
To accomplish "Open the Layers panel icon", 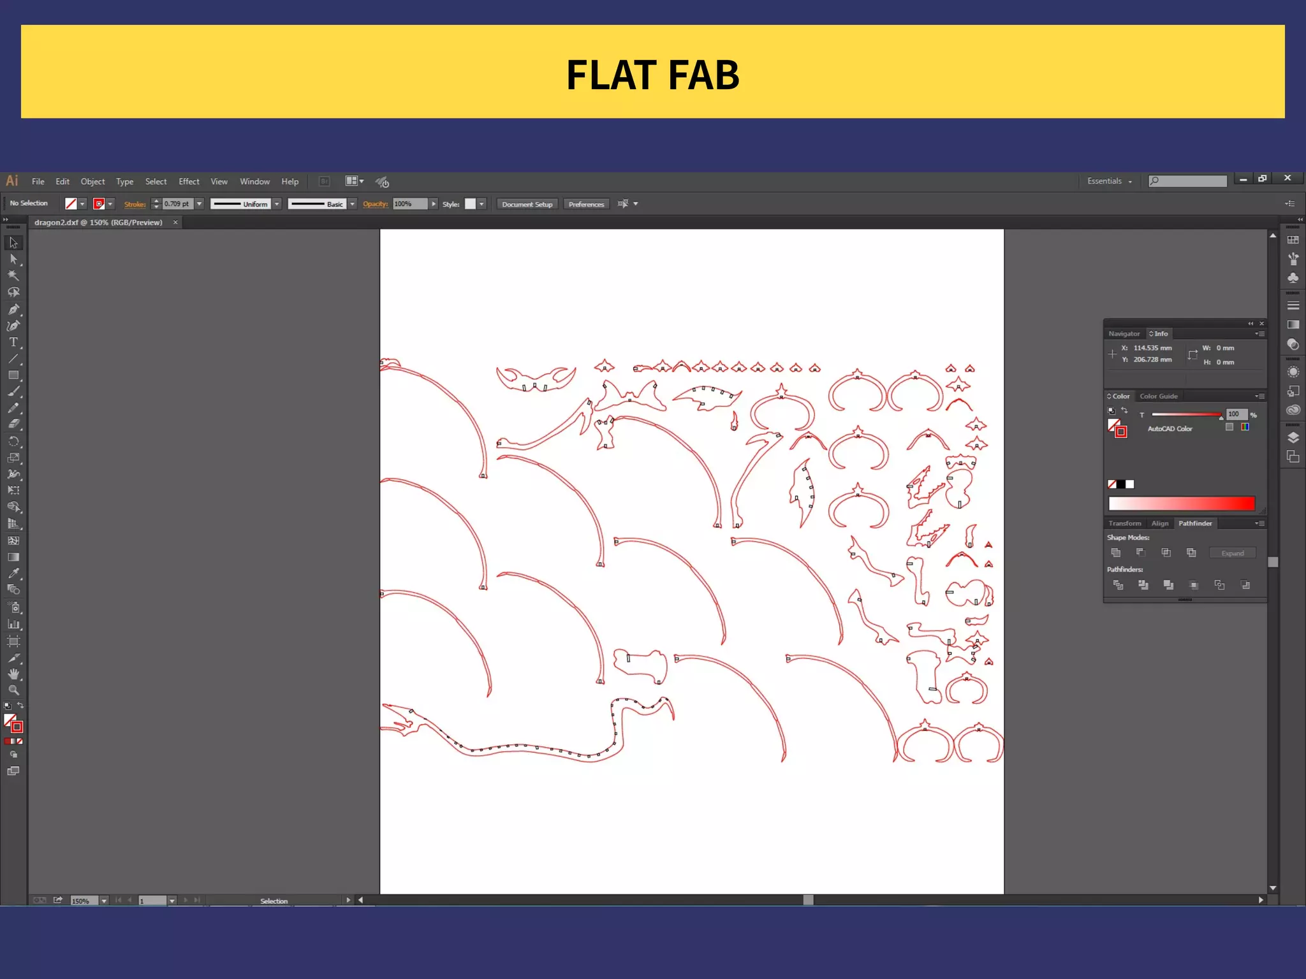I will 1293,437.
